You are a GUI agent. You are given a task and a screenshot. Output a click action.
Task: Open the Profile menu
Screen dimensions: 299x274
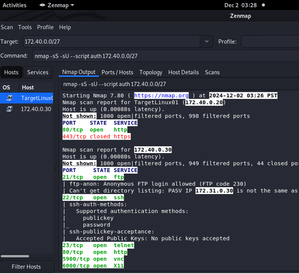pos(46,27)
